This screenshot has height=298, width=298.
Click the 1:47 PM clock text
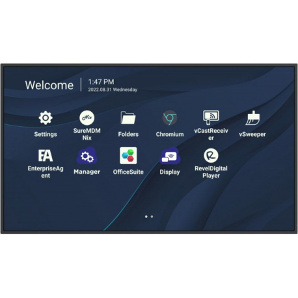click(x=101, y=82)
